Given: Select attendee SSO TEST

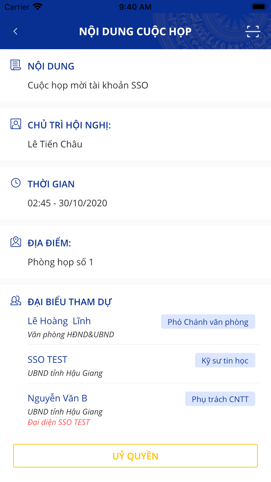Looking at the screenshot, I should 46,360.
